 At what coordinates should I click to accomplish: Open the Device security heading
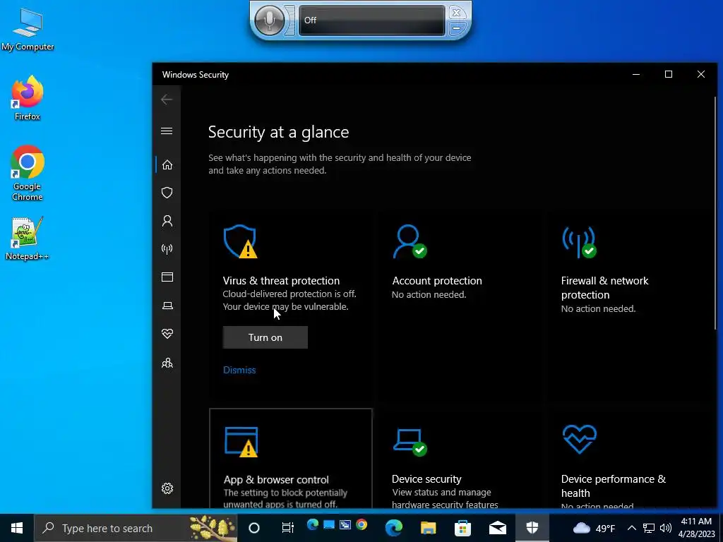tap(426, 479)
